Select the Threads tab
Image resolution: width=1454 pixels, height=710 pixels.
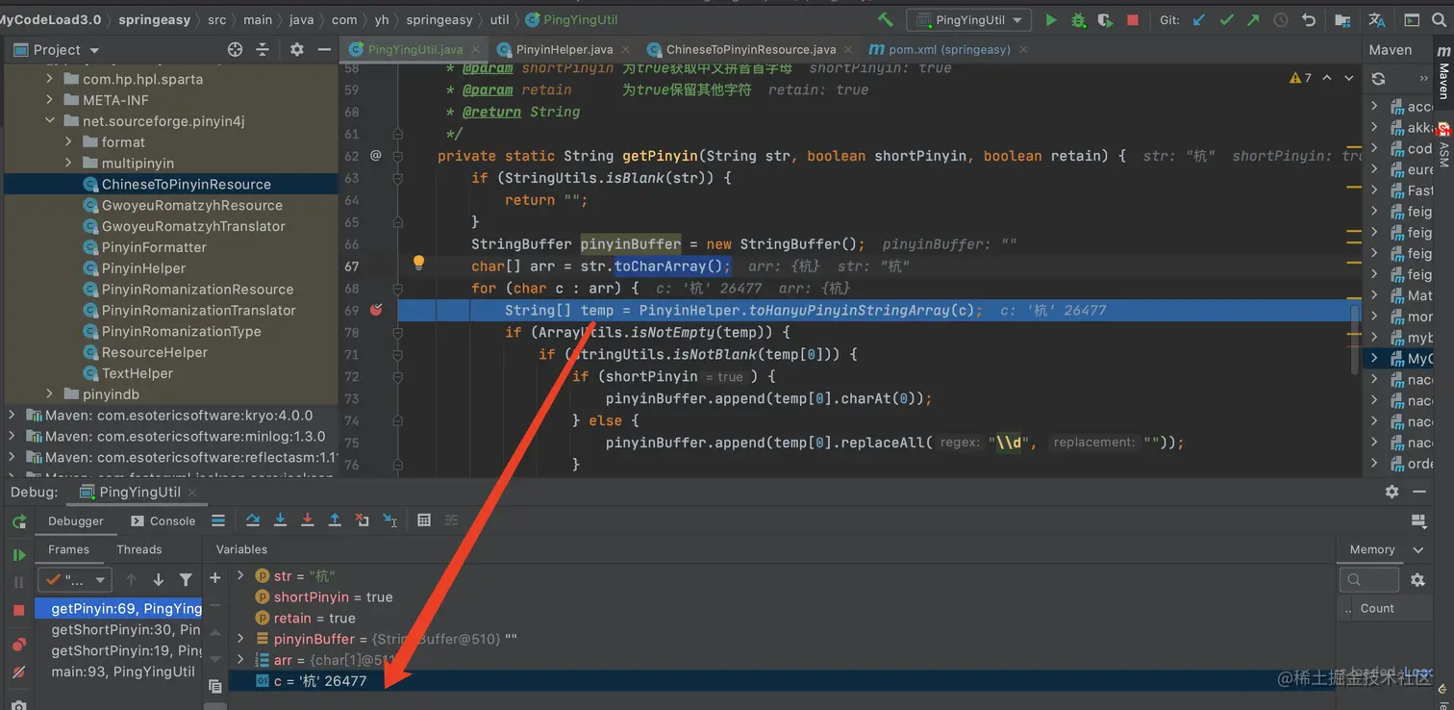click(x=139, y=549)
